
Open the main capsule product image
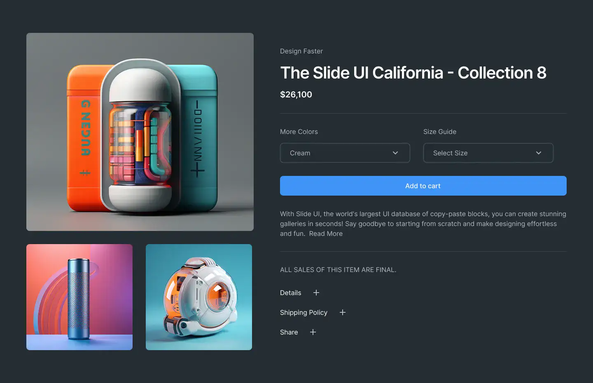140,132
